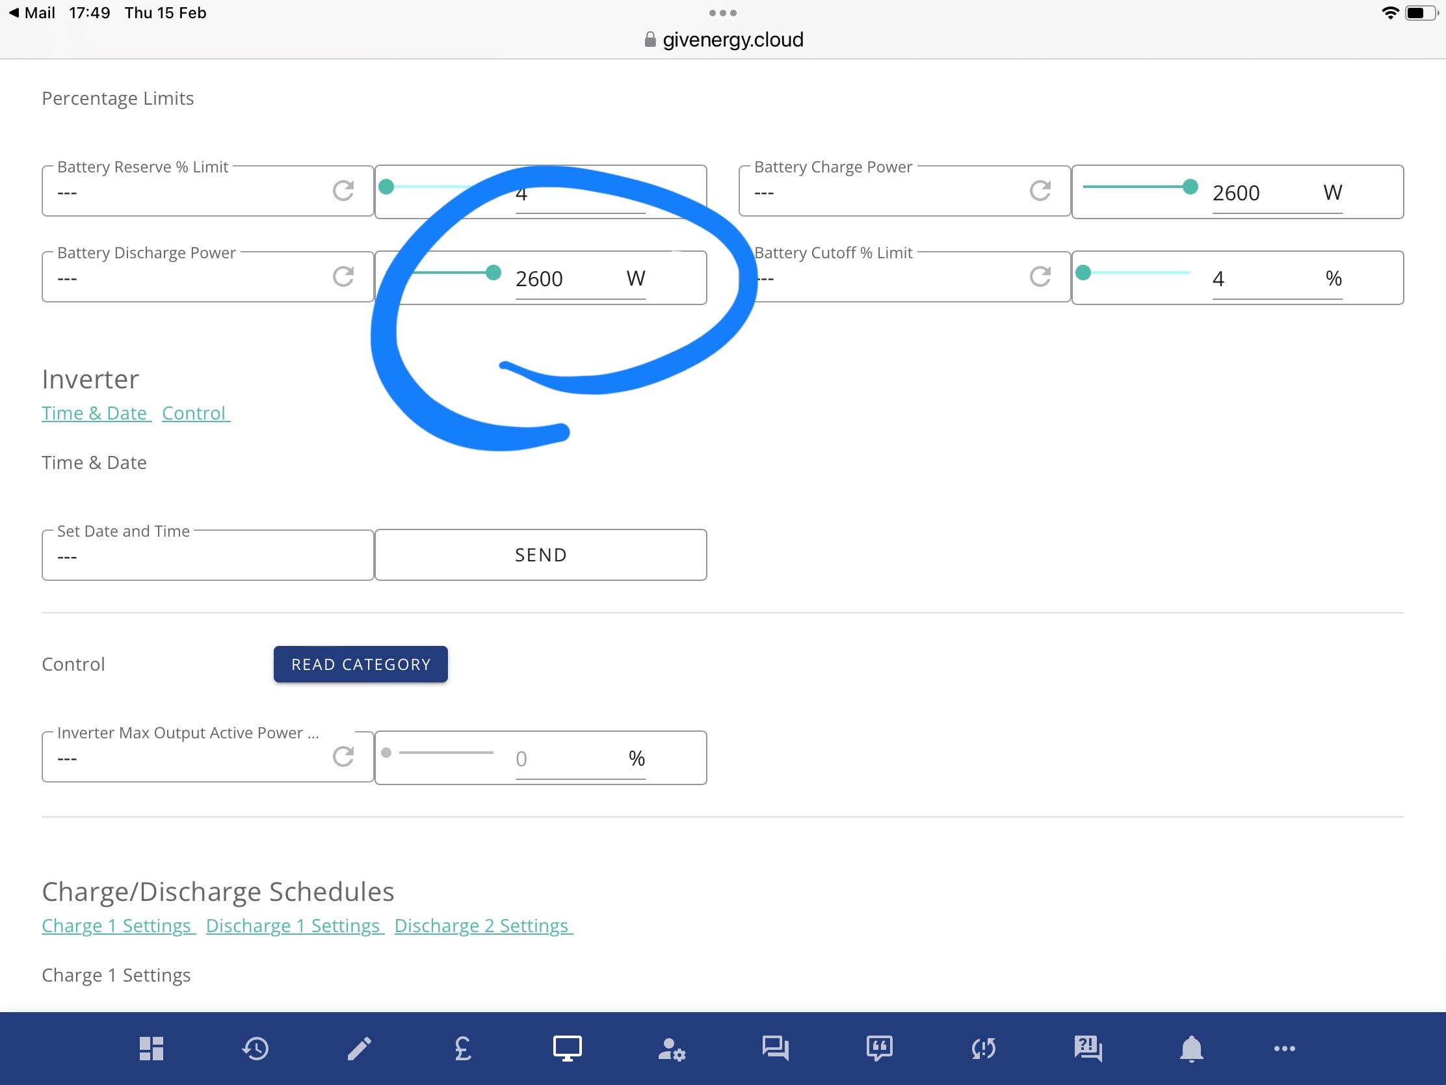The width and height of the screenshot is (1446, 1085).
Task: Refresh the Battery Cutoff % Limit value
Action: [1040, 276]
